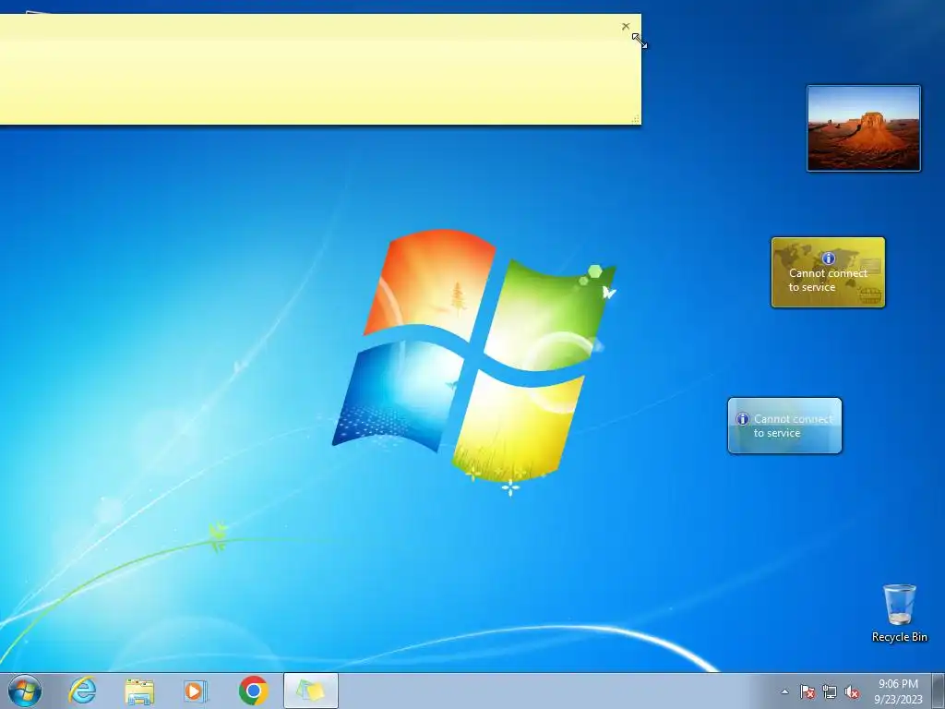Viewport: 945px width, 709px height.
Task: Show hidden system tray icons
Action: pyautogui.click(x=784, y=692)
